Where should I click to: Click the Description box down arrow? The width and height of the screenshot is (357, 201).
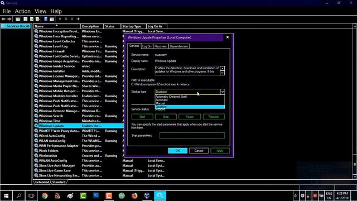tap(222, 73)
